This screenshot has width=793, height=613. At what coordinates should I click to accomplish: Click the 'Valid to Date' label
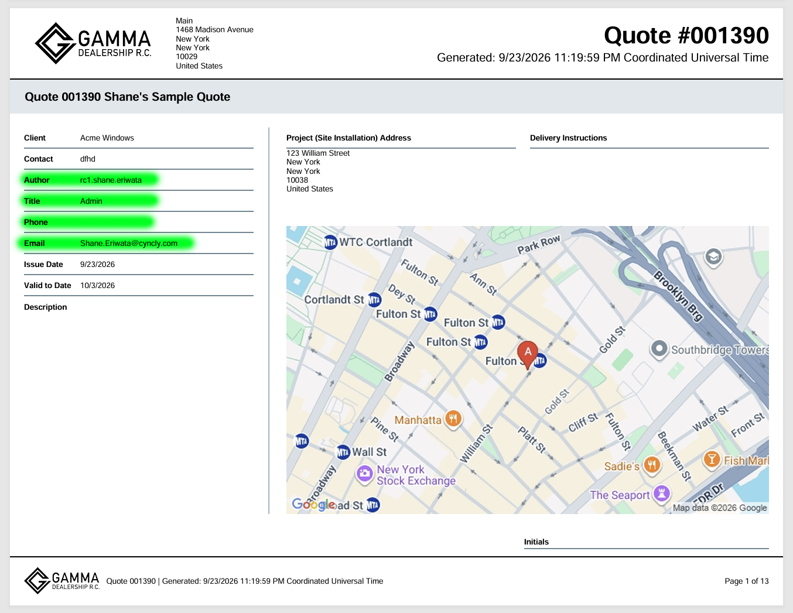[x=47, y=286]
